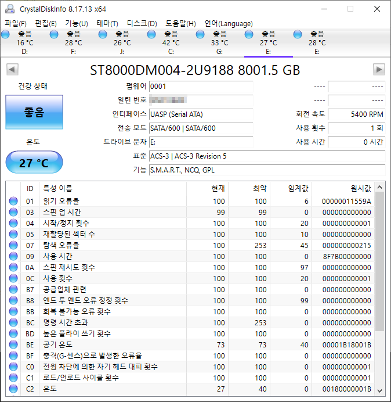Open the 디스크(D) menu
Image resolution: width=391 pixels, height=402 pixels.
142,24
